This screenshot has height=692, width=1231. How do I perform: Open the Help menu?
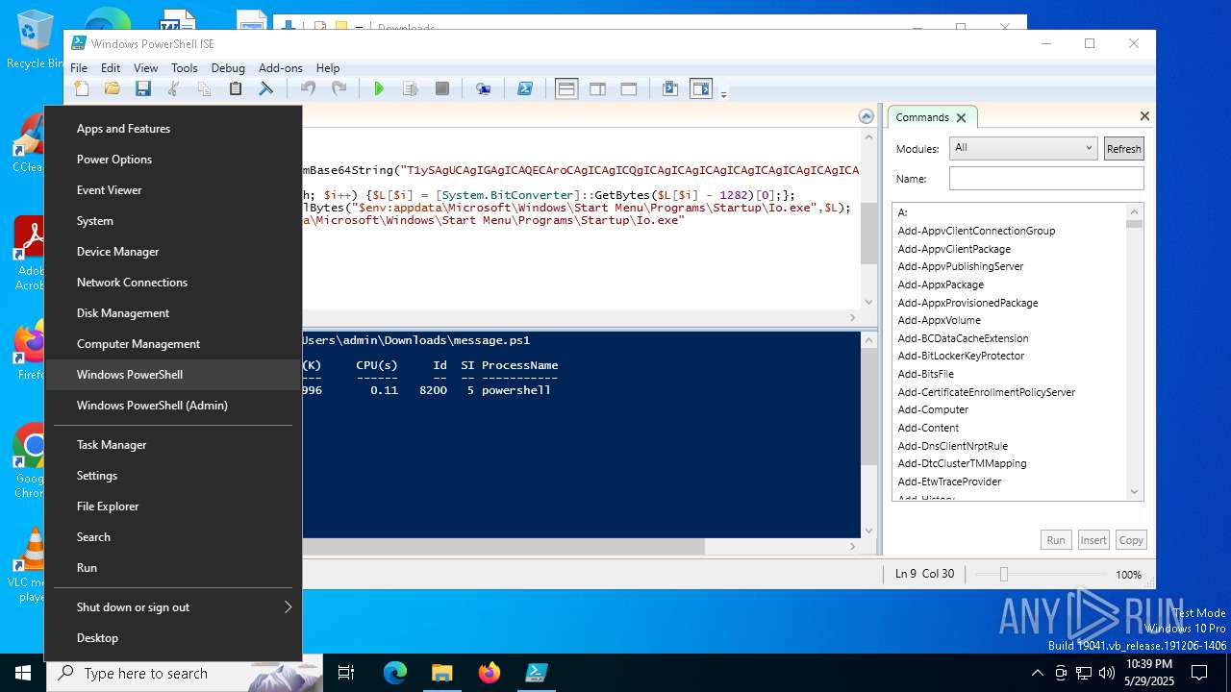(x=328, y=67)
